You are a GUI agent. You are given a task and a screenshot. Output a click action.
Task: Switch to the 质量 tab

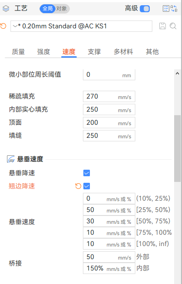18,52
